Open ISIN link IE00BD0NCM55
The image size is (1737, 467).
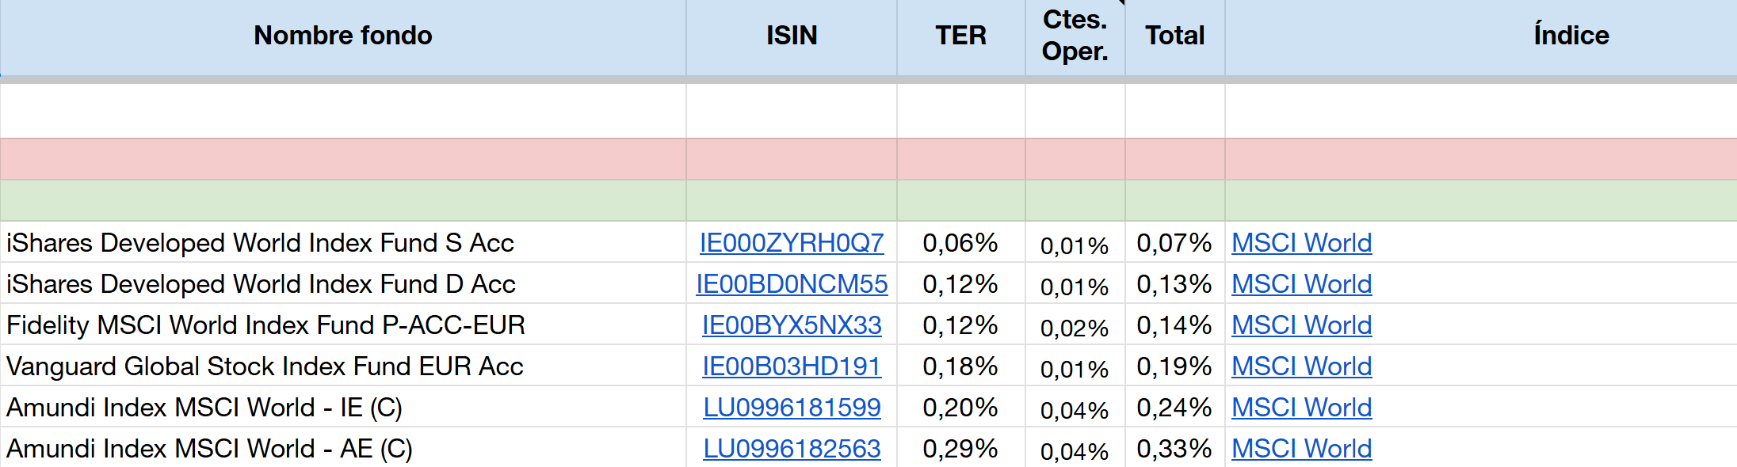click(x=791, y=284)
